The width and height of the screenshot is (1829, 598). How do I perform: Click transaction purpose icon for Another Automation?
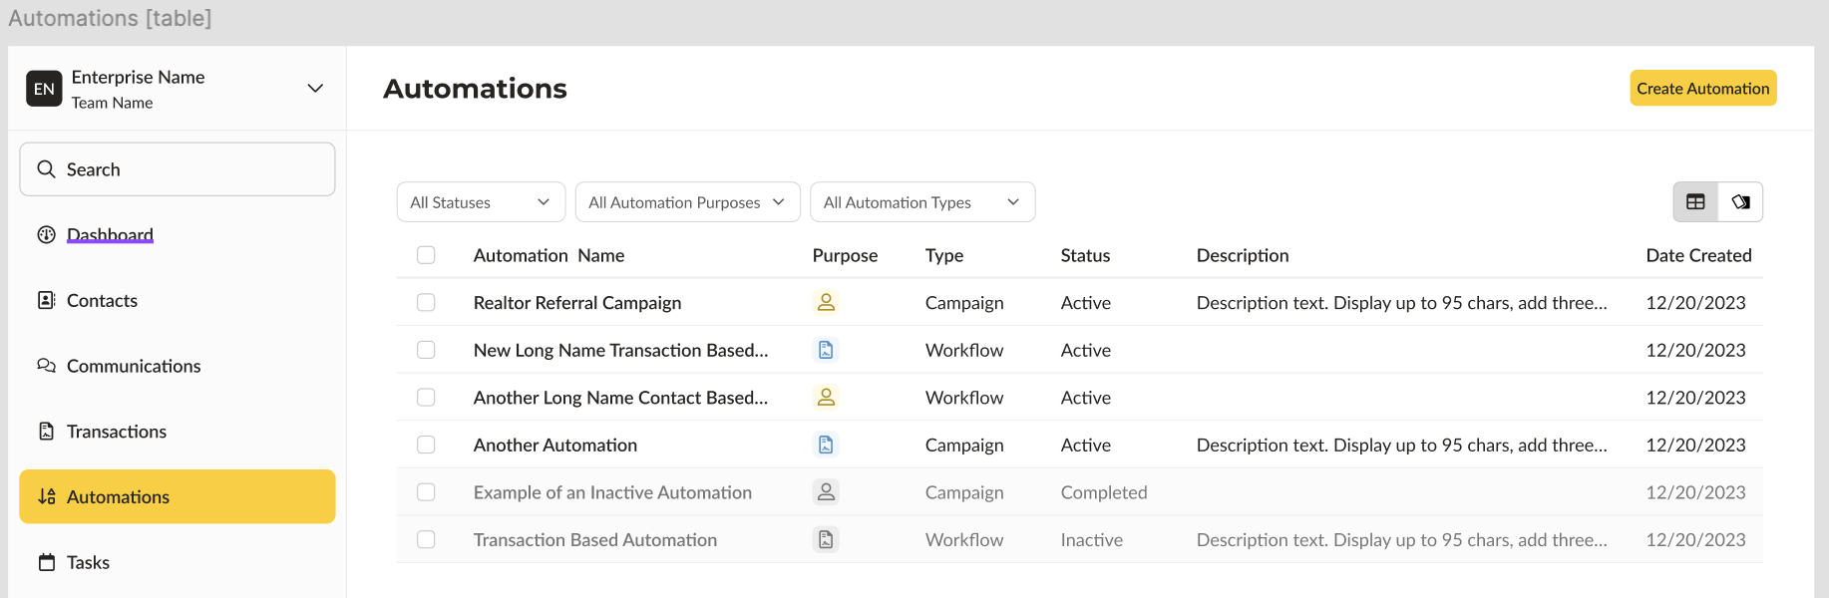click(826, 445)
